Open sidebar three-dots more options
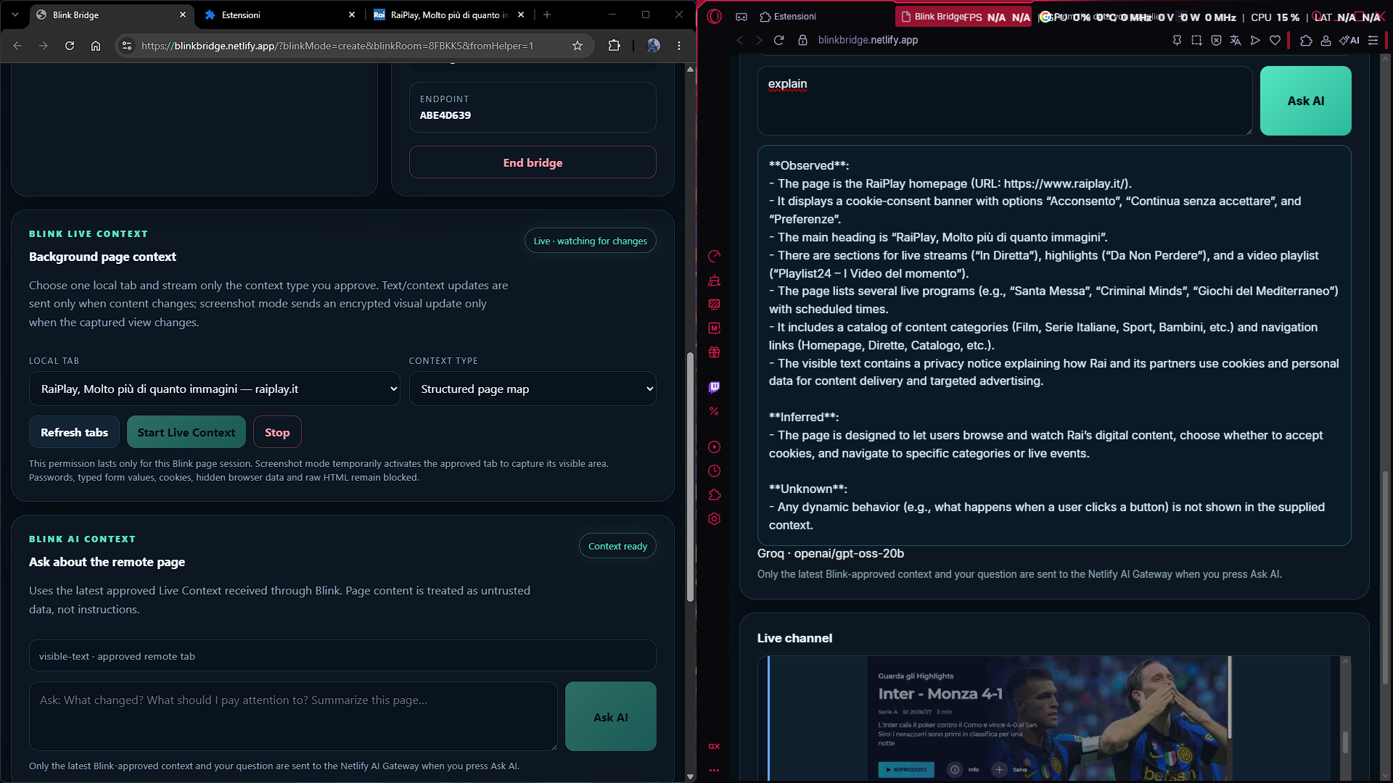This screenshot has height=783, width=1393. click(x=715, y=770)
